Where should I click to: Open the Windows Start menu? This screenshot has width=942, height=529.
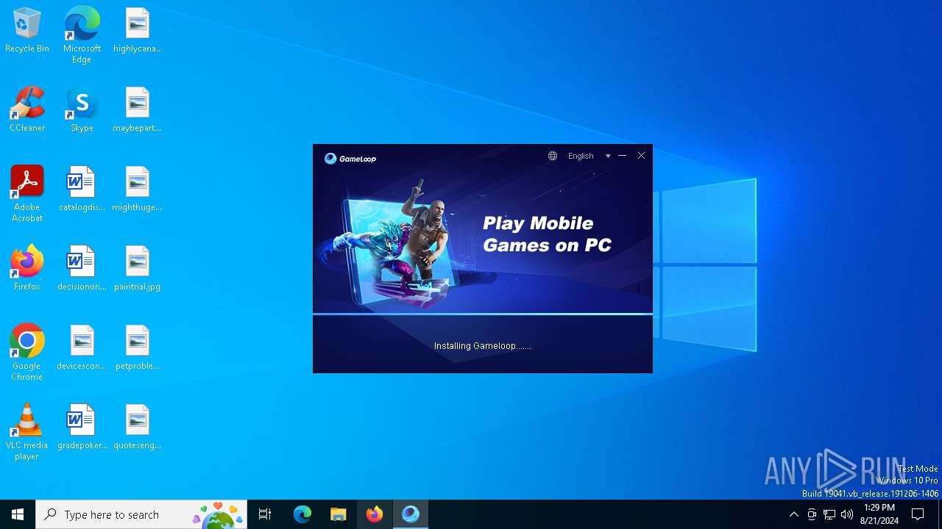pos(18,514)
